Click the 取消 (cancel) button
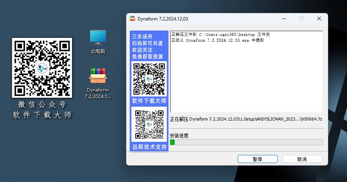 coord(302,159)
